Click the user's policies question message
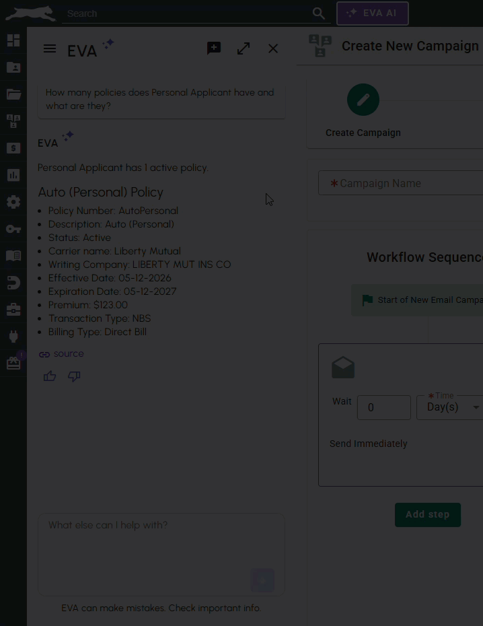 tap(161, 99)
